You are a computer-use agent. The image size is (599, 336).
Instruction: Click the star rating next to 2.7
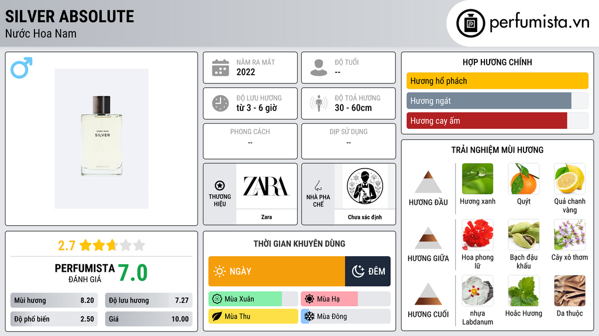click(112, 245)
